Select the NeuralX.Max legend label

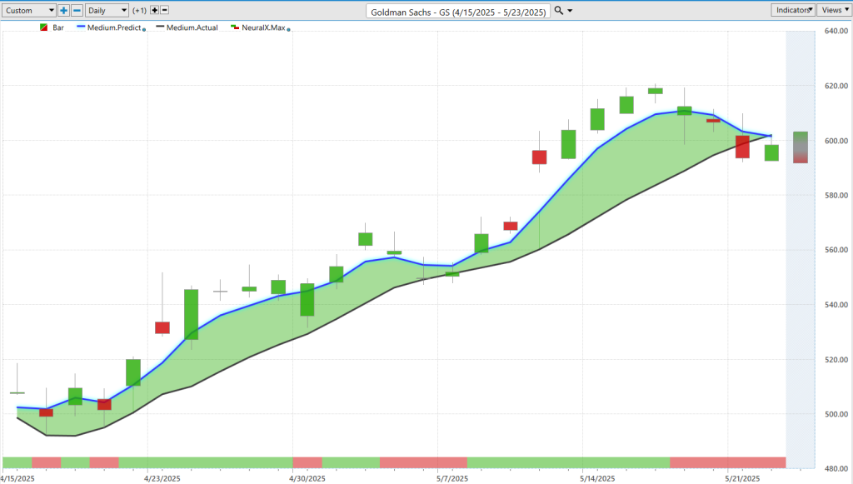(x=263, y=27)
